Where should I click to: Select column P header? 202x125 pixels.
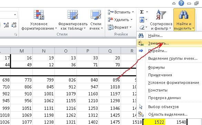click(88, 51)
